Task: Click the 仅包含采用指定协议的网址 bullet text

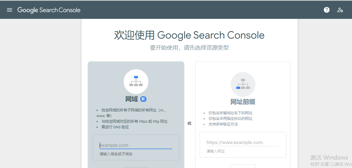Action: (230, 118)
